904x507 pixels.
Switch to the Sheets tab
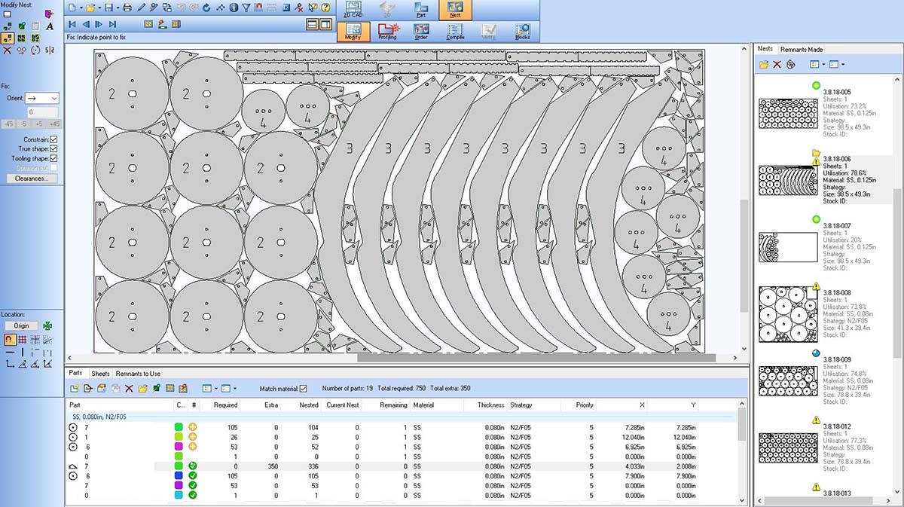click(100, 374)
